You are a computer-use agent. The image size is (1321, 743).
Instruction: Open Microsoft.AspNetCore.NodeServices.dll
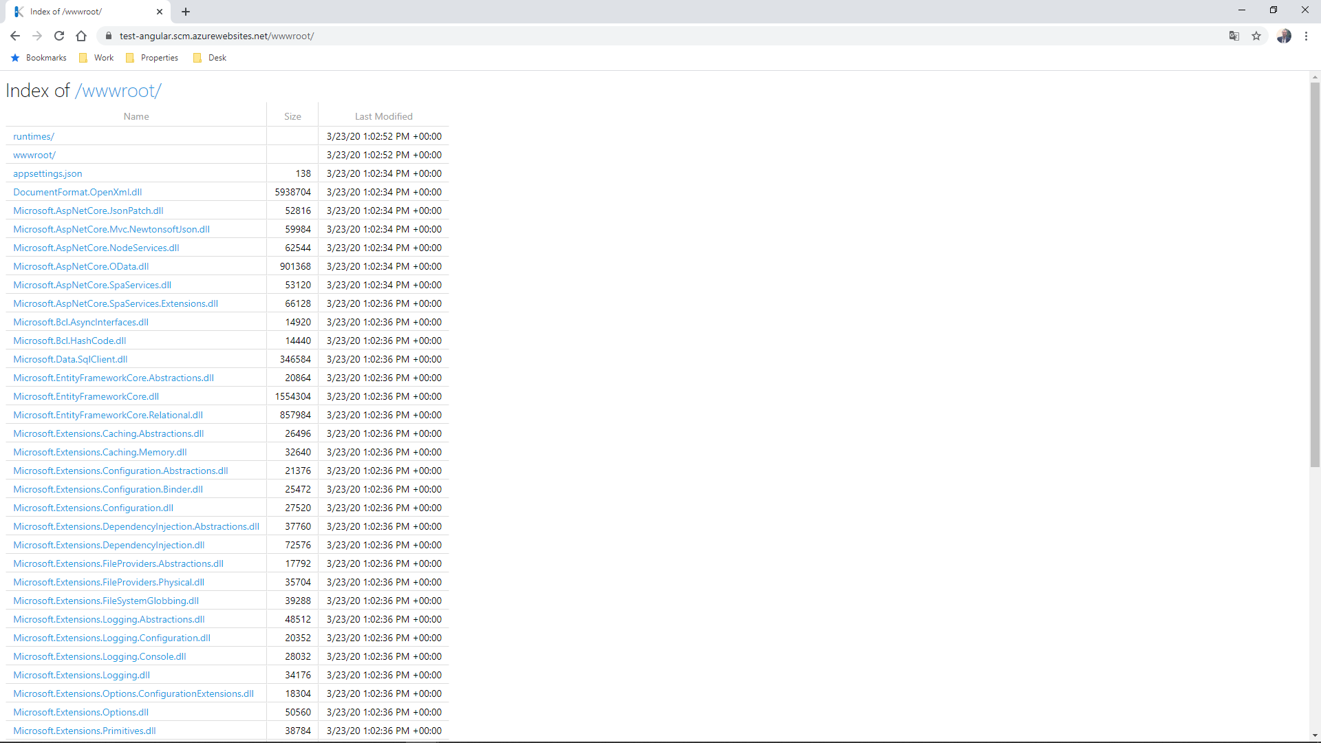(96, 248)
